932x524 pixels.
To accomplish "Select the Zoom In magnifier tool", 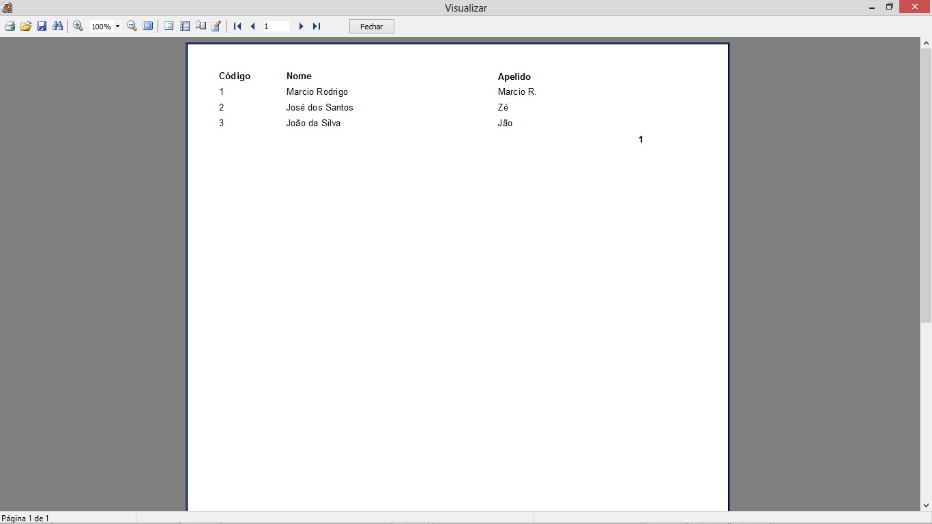I will click(77, 26).
